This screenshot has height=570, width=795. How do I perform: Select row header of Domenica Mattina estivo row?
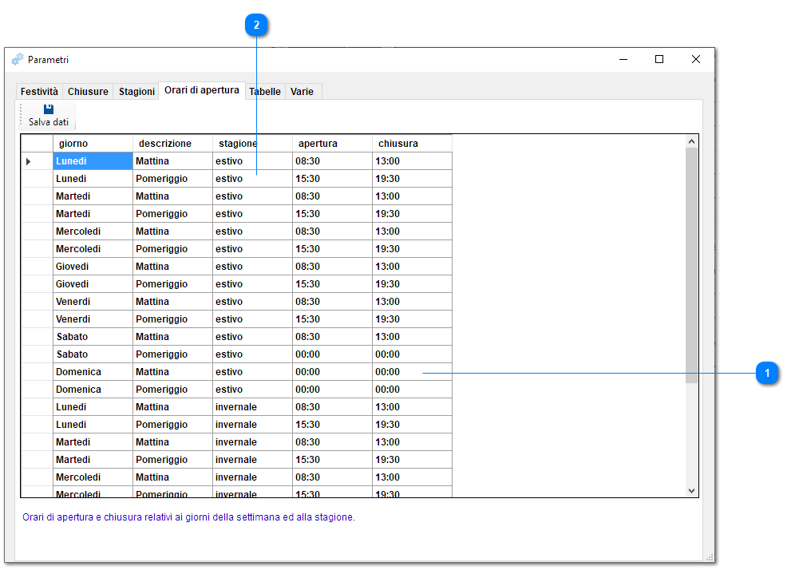[37, 372]
